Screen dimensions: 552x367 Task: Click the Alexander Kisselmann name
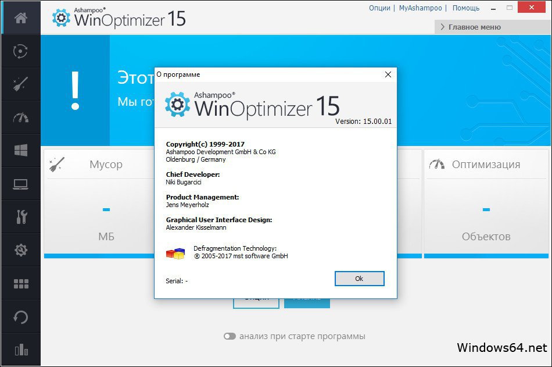coord(196,227)
